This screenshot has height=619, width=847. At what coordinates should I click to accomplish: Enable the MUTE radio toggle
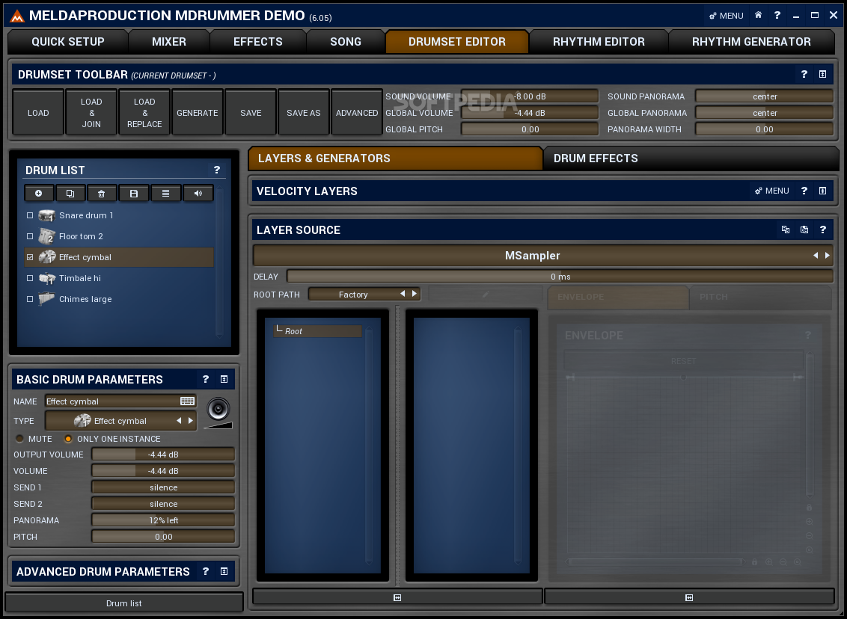[x=20, y=439]
